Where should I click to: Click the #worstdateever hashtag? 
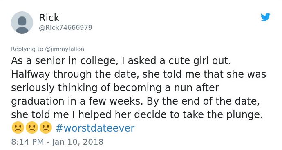click(95, 128)
